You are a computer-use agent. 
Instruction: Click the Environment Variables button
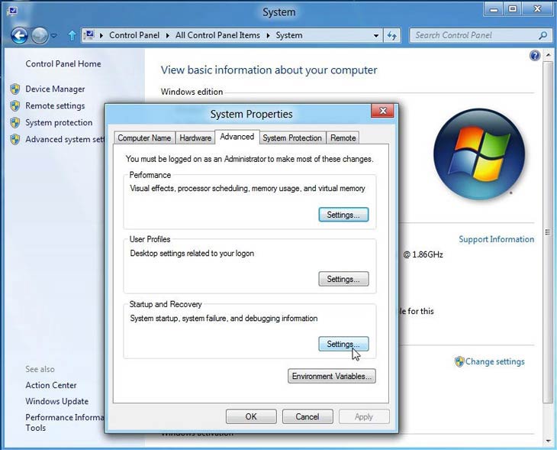click(331, 376)
